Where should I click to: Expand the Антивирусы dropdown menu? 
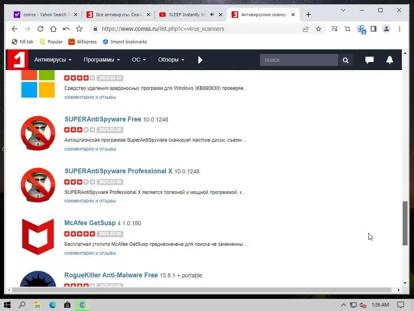(53, 60)
